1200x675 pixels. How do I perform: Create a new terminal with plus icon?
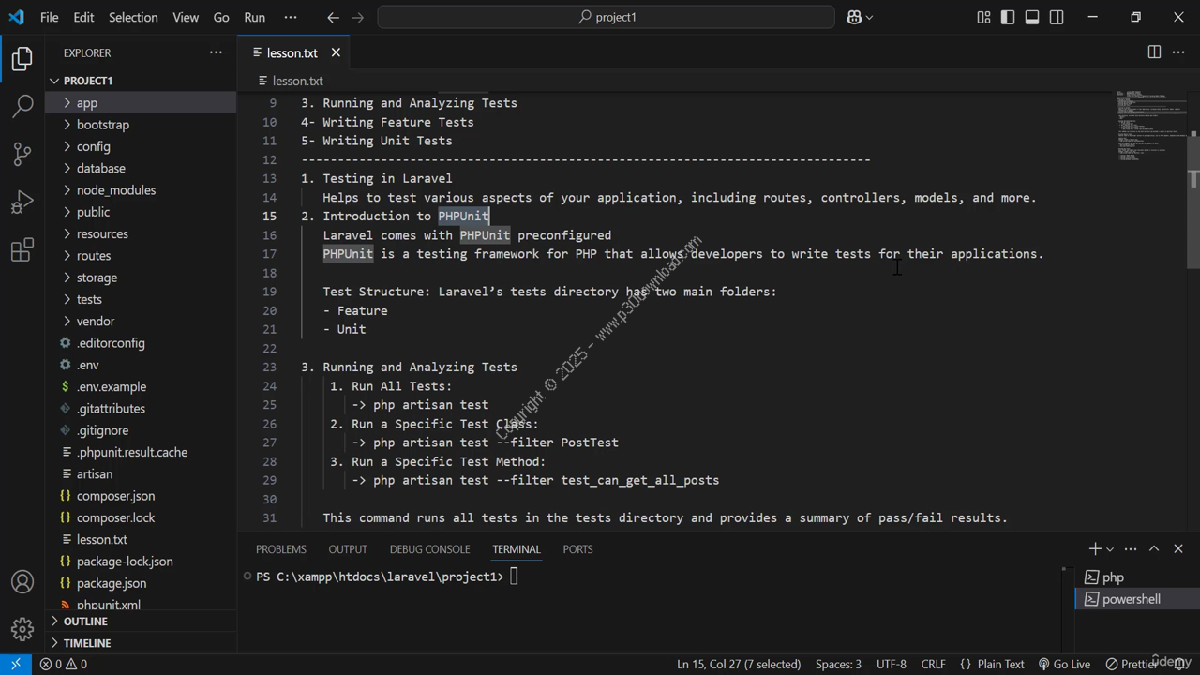point(1094,548)
